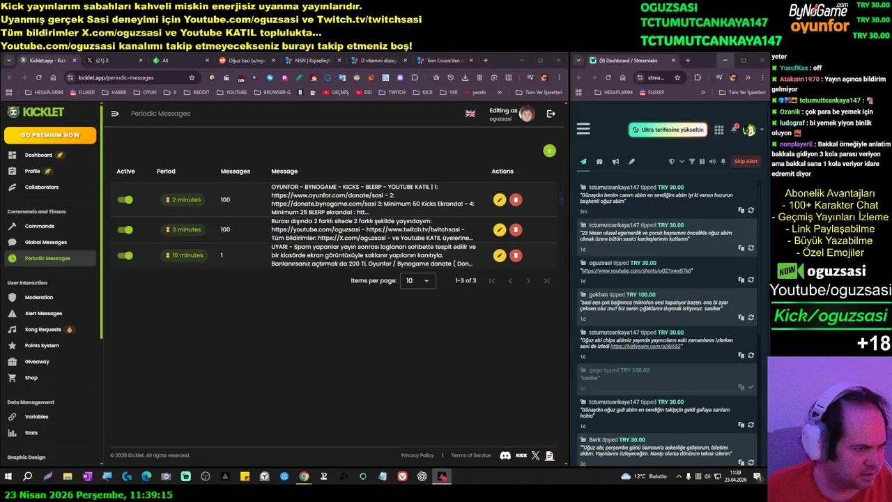Expand Streamlabs profile avatar dropdown arrow

761,130
